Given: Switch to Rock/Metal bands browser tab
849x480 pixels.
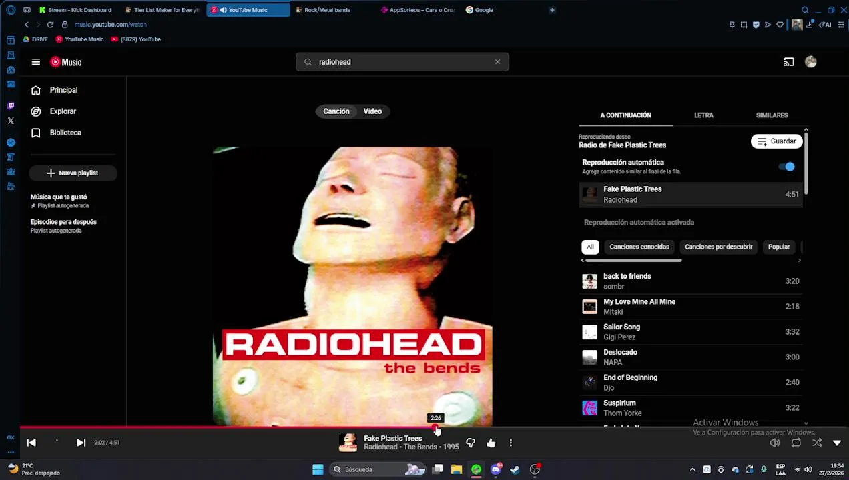Looking at the screenshot, I should click(x=327, y=10).
